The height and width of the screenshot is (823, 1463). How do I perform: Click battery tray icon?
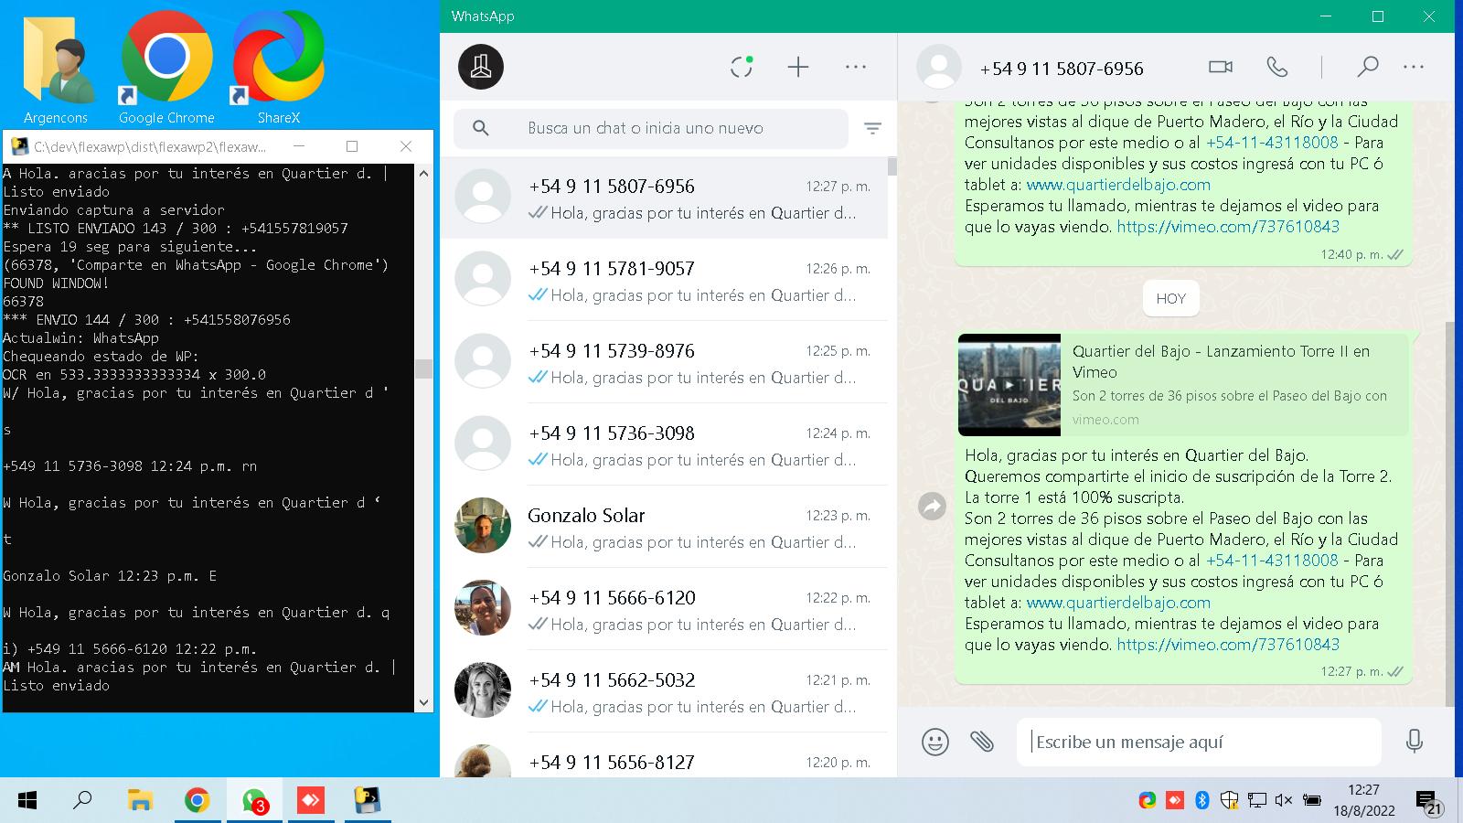pyautogui.click(x=1311, y=800)
